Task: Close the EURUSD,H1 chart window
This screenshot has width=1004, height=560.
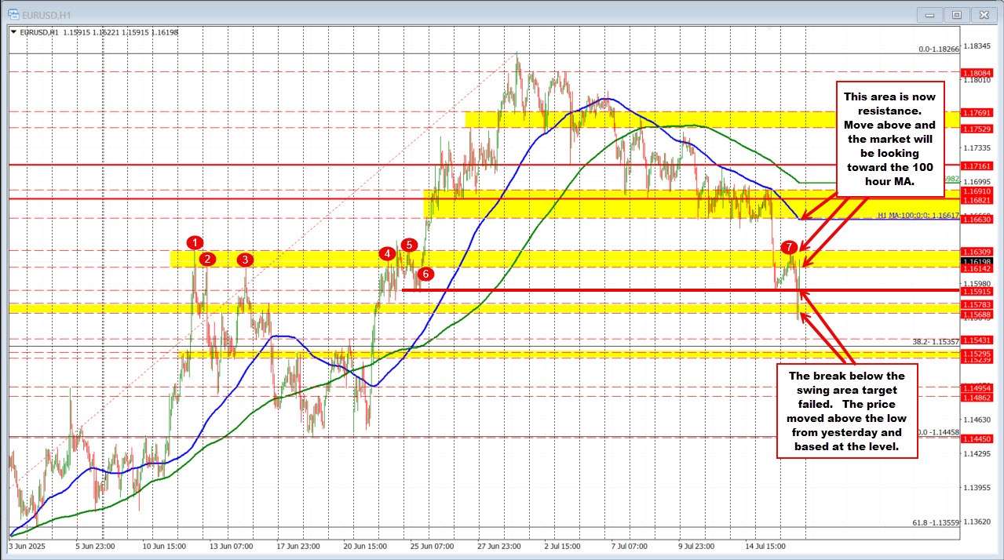Action: (982, 14)
